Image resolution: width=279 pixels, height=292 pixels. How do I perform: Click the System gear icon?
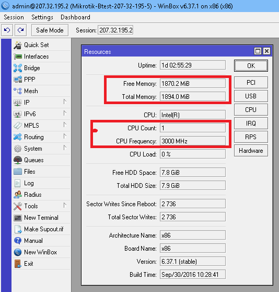tap(18, 149)
